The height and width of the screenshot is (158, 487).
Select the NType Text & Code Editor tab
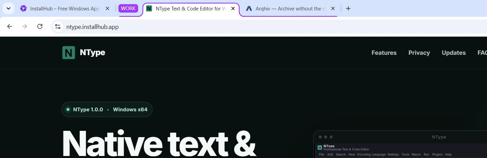pyautogui.click(x=191, y=9)
